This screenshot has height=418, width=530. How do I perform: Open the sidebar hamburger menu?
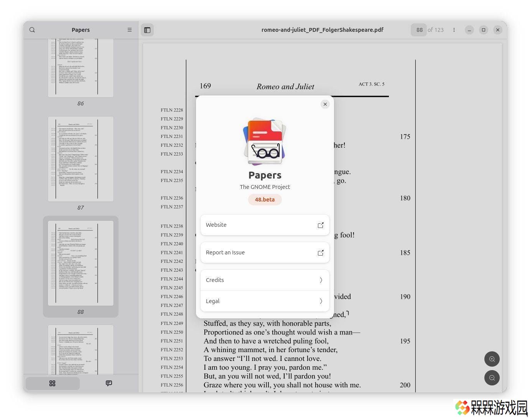[130, 30]
